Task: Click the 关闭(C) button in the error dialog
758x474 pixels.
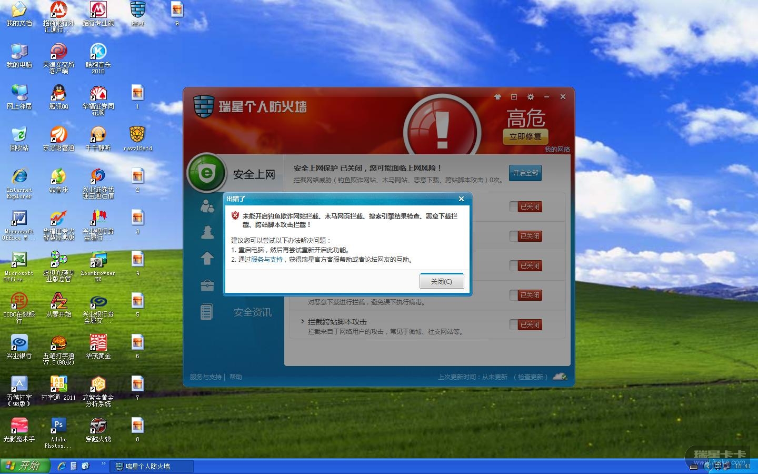Action: [x=442, y=281]
